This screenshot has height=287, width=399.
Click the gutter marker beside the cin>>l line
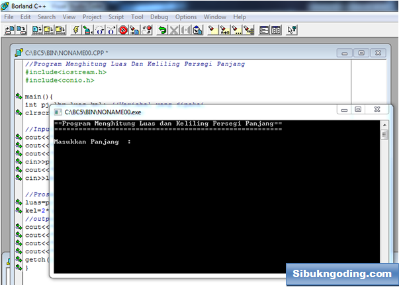coord(19,178)
